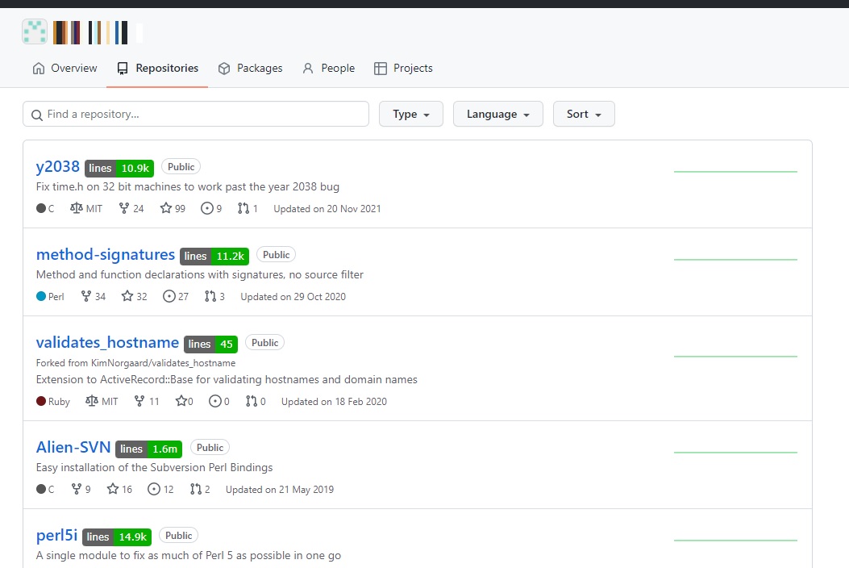Screen dimensions: 849x568
Task: Click the star icon on validates_hostname row
Action: [x=181, y=401]
